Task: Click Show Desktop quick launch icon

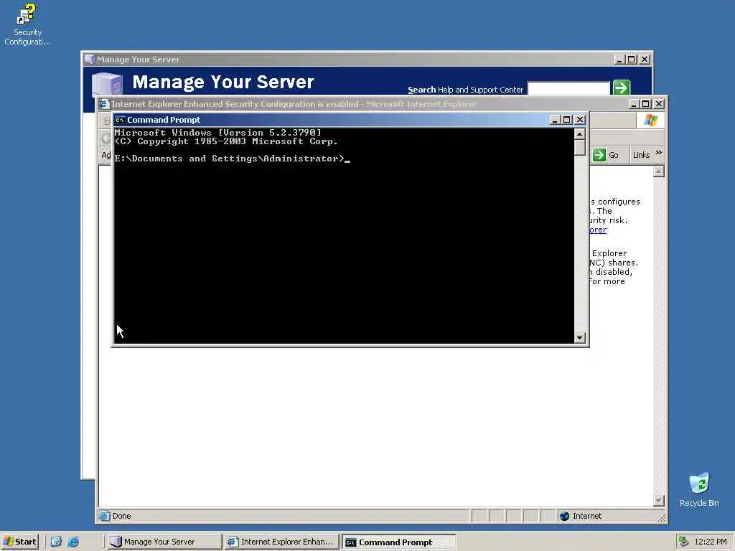Action: [x=56, y=542]
